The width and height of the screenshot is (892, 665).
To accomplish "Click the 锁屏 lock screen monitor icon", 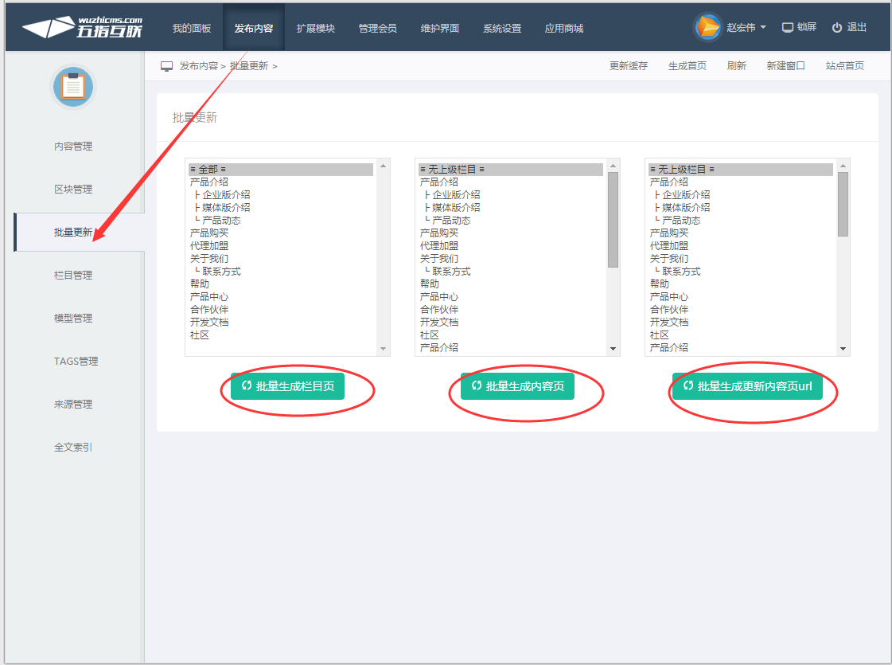I will point(788,28).
